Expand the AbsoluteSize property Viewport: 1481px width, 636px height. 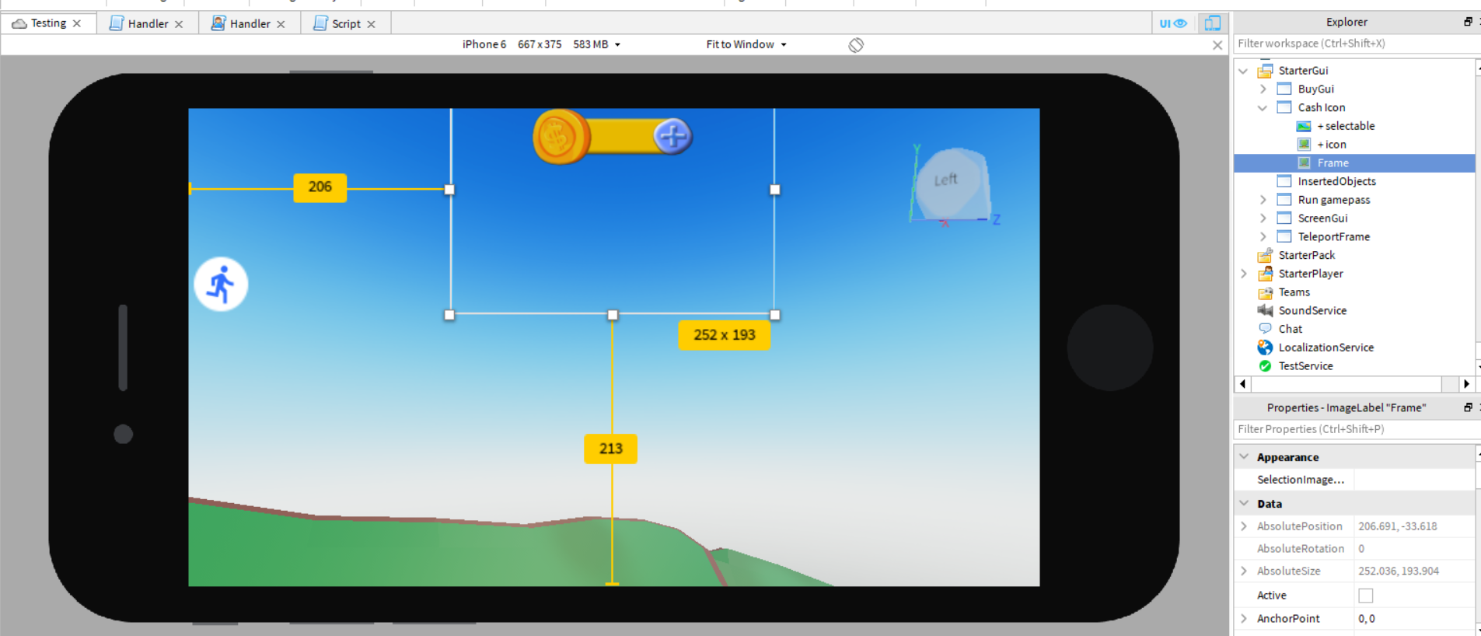coord(1244,571)
